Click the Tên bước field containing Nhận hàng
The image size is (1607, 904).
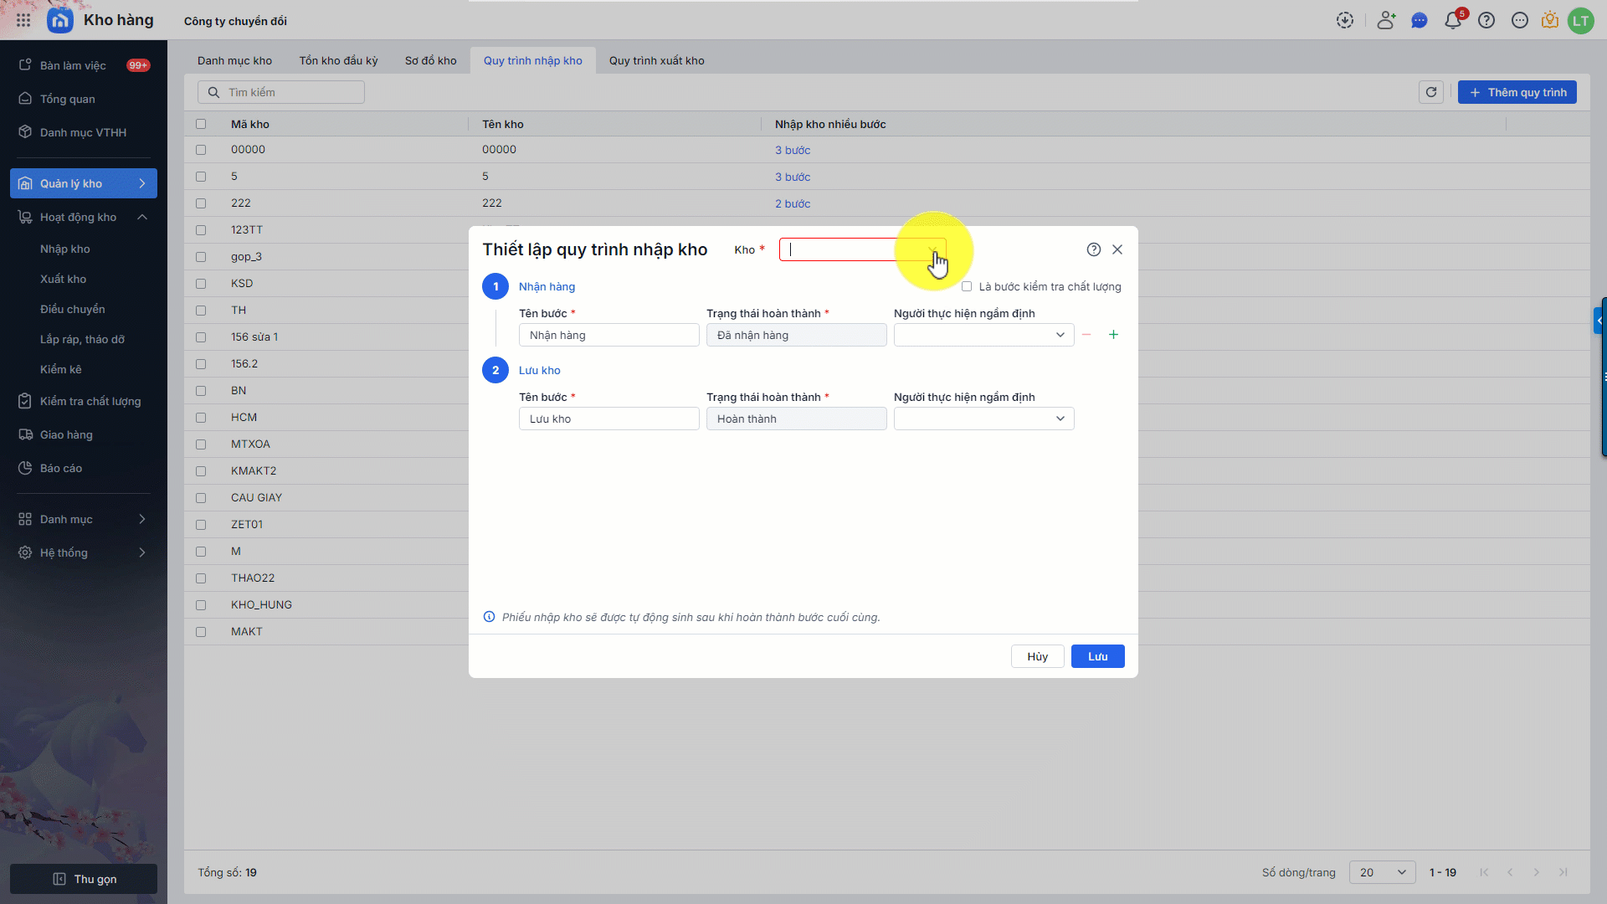[608, 335]
